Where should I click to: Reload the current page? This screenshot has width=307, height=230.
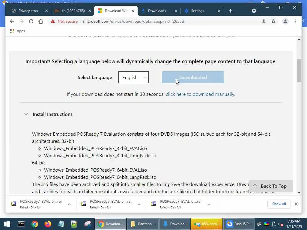point(31,21)
